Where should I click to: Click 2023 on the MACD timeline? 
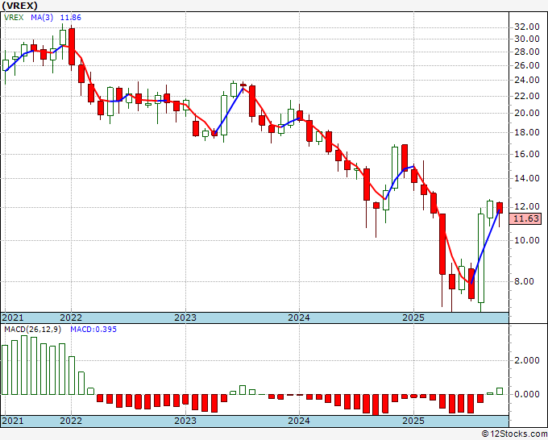coord(185,421)
